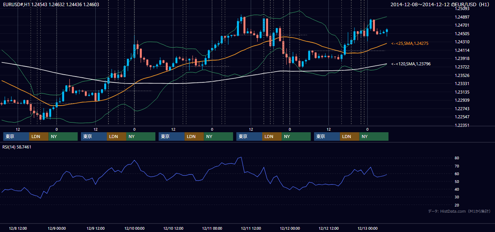Click RSI scale level 40
The height and width of the screenshot is (232, 495).
point(457,189)
